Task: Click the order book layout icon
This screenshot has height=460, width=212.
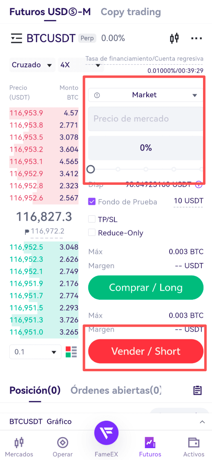Action: pos(71,352)
